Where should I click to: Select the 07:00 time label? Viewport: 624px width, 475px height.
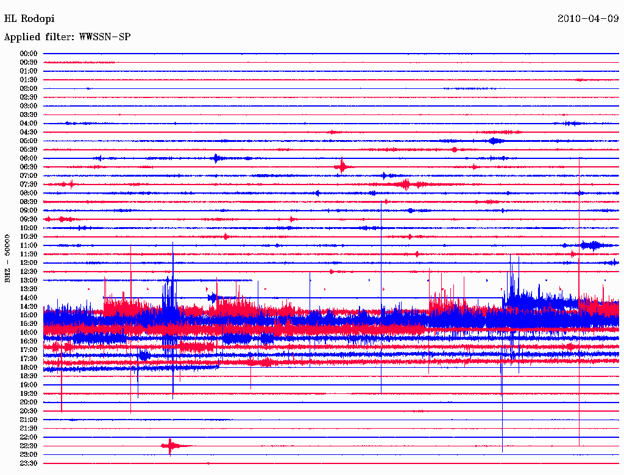click(x=29, y=176)
